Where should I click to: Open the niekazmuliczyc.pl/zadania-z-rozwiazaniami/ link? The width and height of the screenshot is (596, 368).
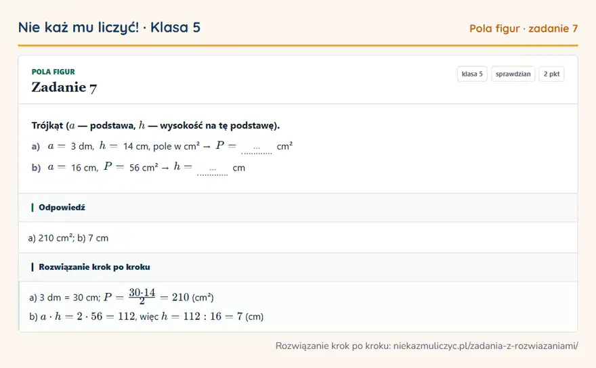486,346
